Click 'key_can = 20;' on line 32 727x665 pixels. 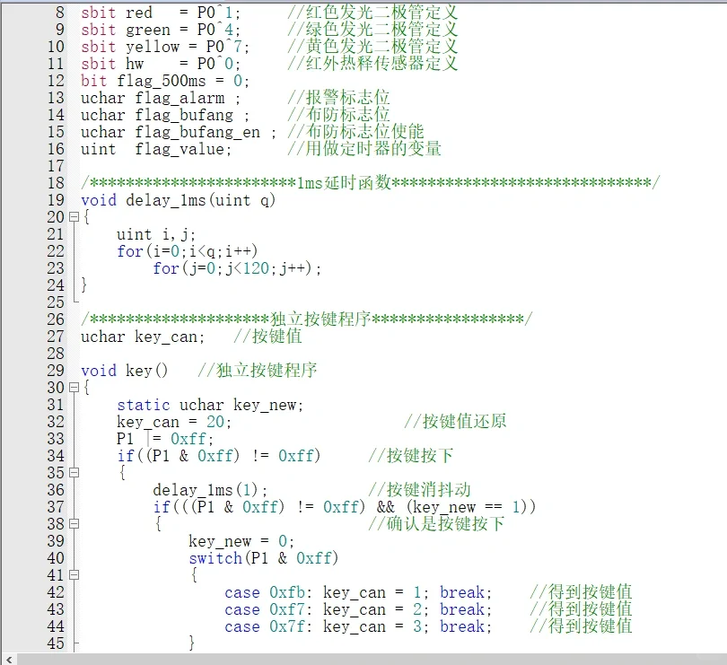coord(174,422)
